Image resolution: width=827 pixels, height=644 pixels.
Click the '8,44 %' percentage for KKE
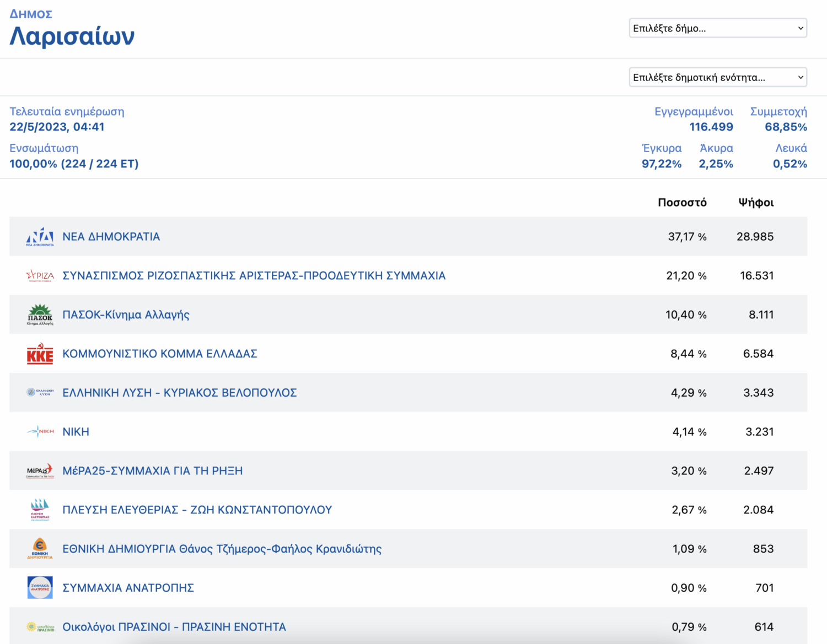tap(689, 354)
